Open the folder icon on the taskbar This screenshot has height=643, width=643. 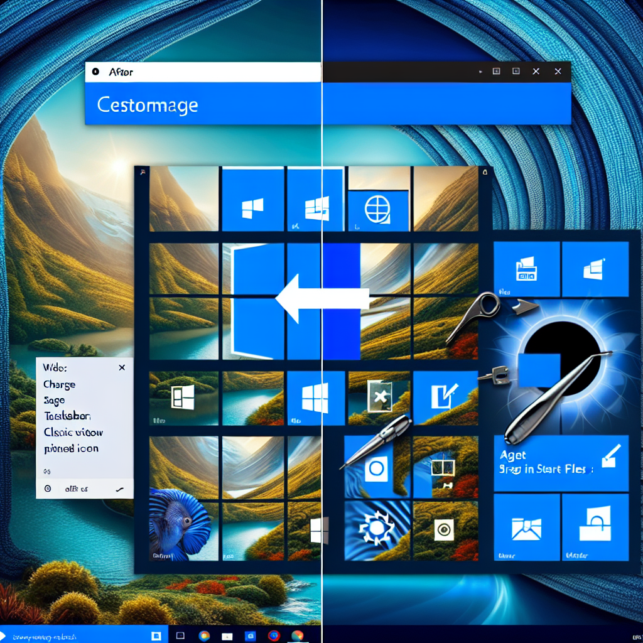pyautogui.click(x=227, y=636)
